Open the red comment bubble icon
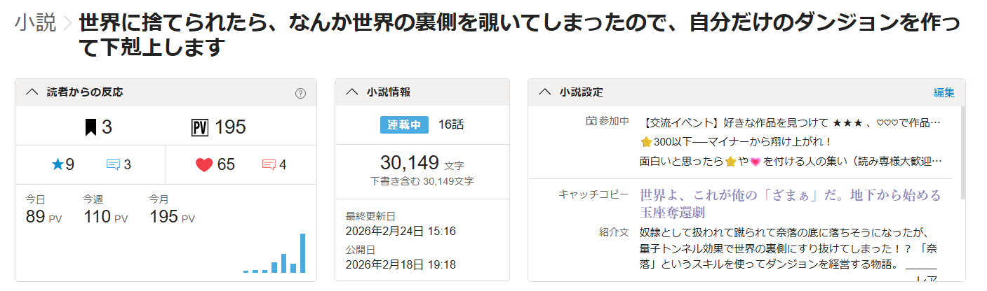 268,165
